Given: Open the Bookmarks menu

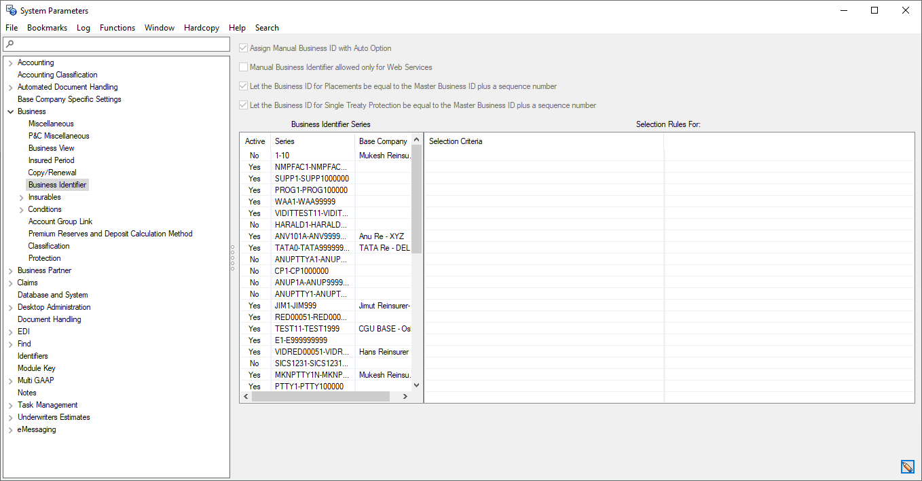Looking at the screenshot, I should 47,28.
